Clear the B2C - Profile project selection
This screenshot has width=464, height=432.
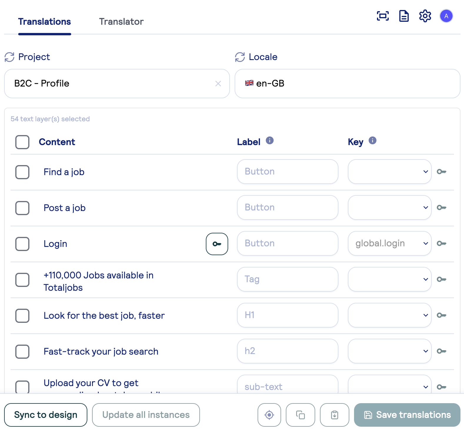[218, 84]
